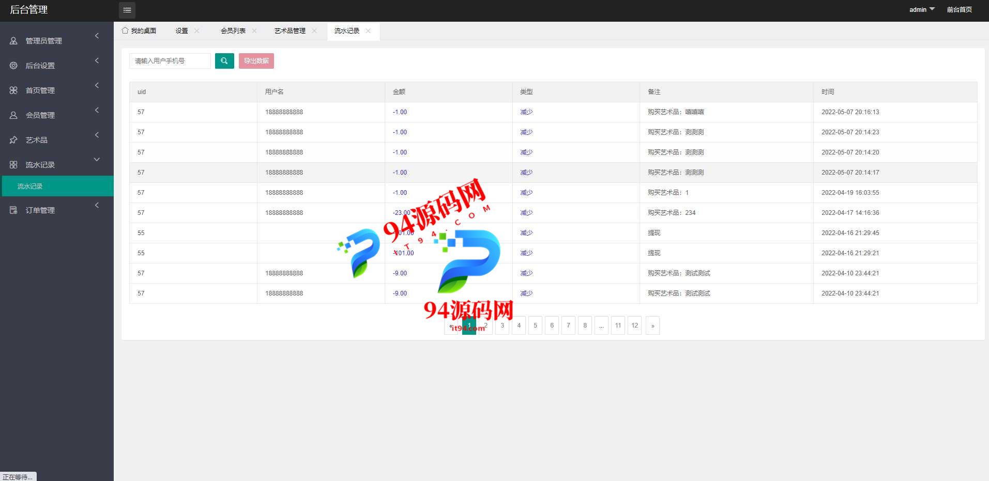989x481 pixels.
Task: Click the green search magnifier button
Action: [224, 61]
